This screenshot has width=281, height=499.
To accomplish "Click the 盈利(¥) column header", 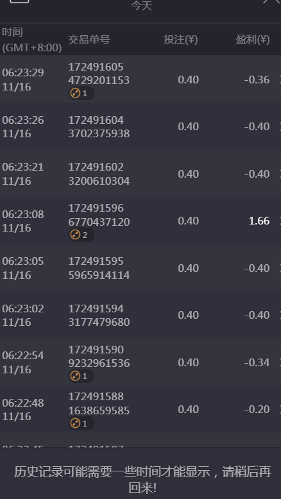I will 253,40.
